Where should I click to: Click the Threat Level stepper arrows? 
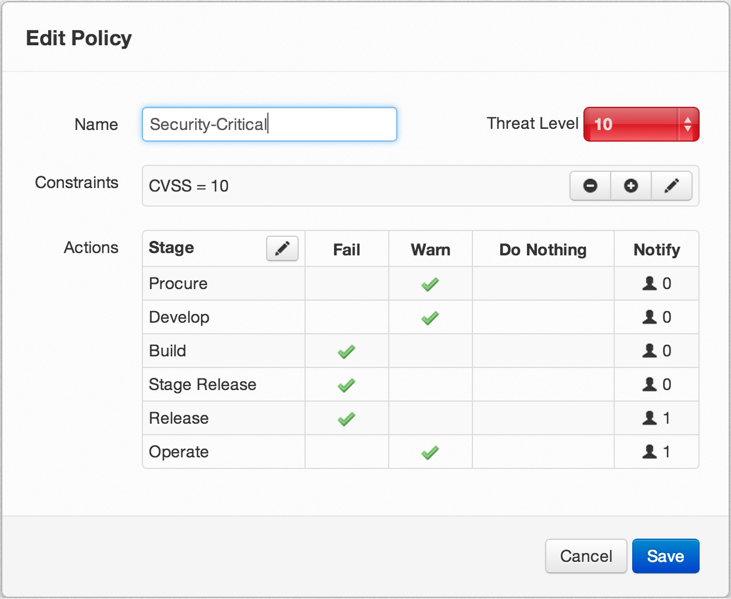(688, 124)
